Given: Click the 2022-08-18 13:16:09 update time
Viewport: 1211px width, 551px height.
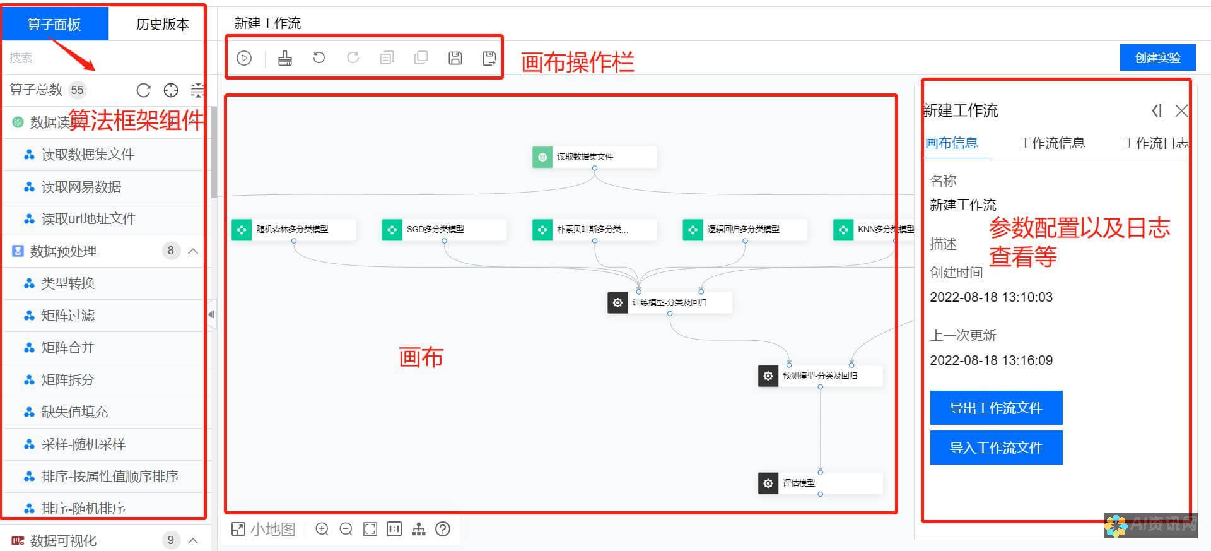Looking at the screenshot, I should (x=991, y=360).
